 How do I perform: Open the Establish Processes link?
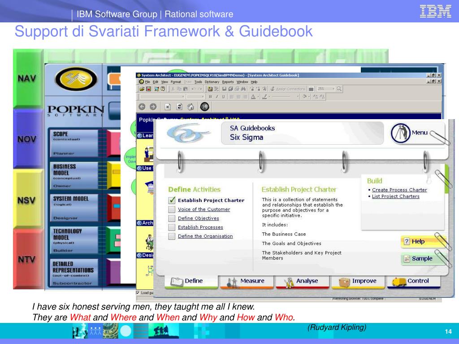click(x=200, y=227)
